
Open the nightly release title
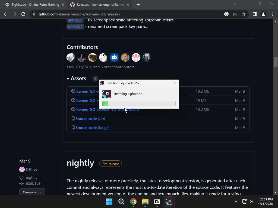80,163
